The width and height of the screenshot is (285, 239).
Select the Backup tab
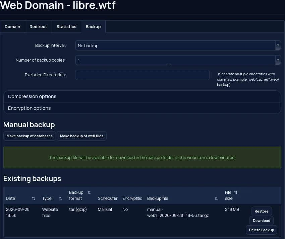coord(93,27)
